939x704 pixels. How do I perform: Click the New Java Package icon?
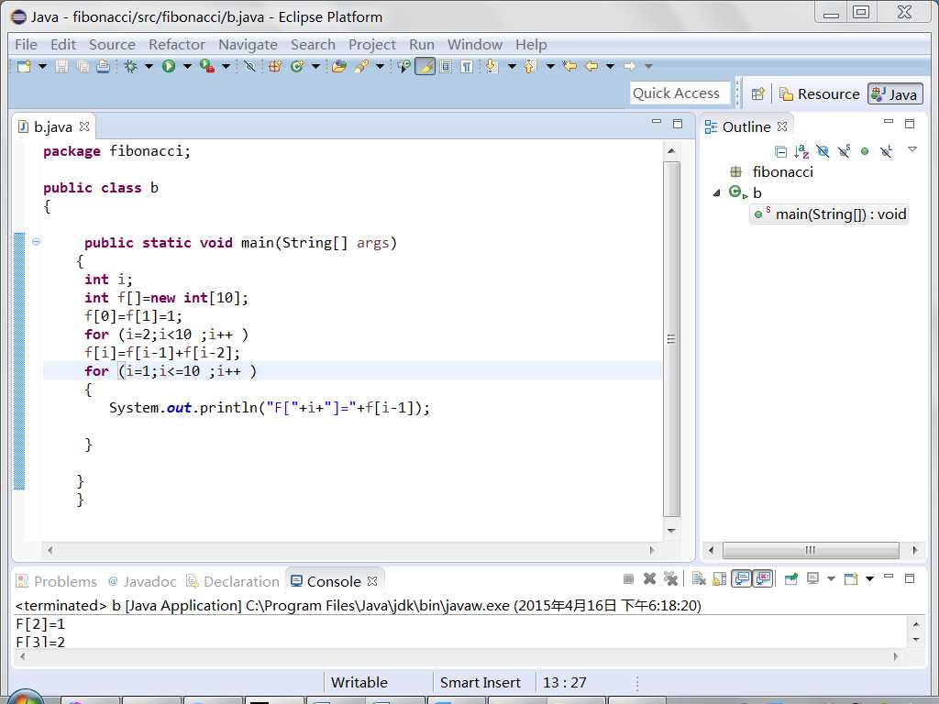[275, 66]
